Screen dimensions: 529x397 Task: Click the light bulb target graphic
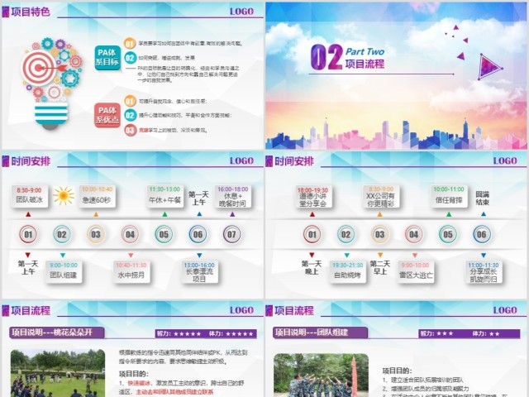coord(51,84)
